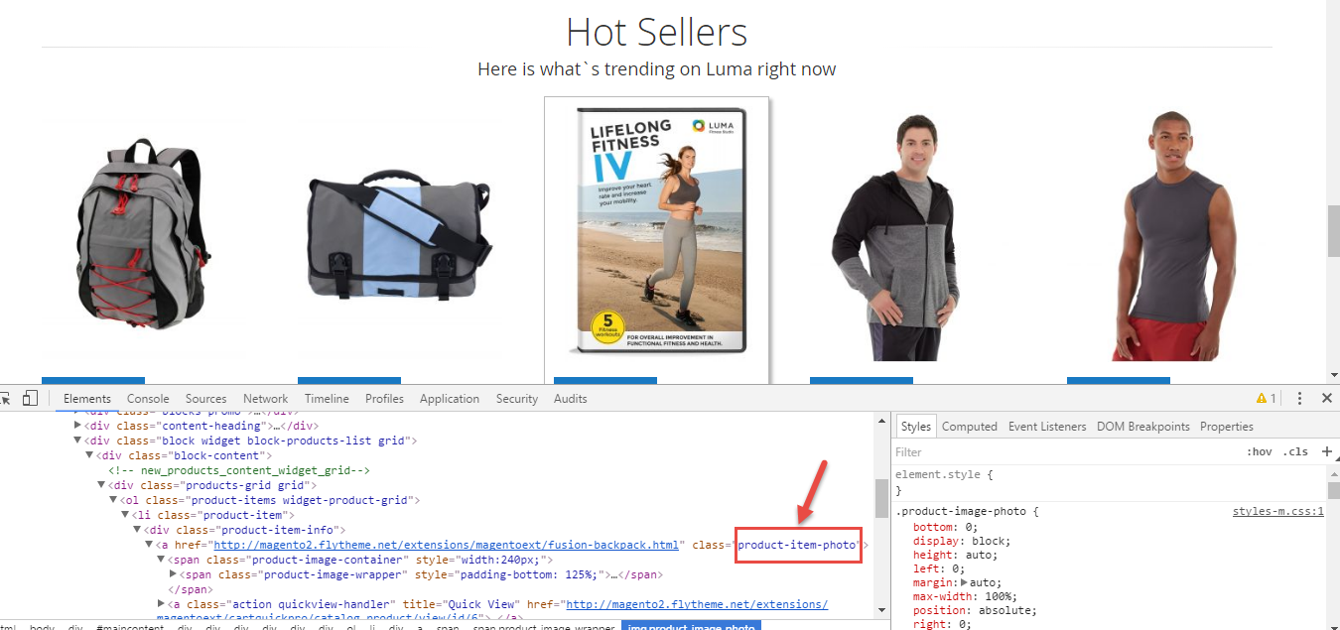1340x630 pixels.
Task: Toggle the :hov element state option
Action: tap(1260, 451)
